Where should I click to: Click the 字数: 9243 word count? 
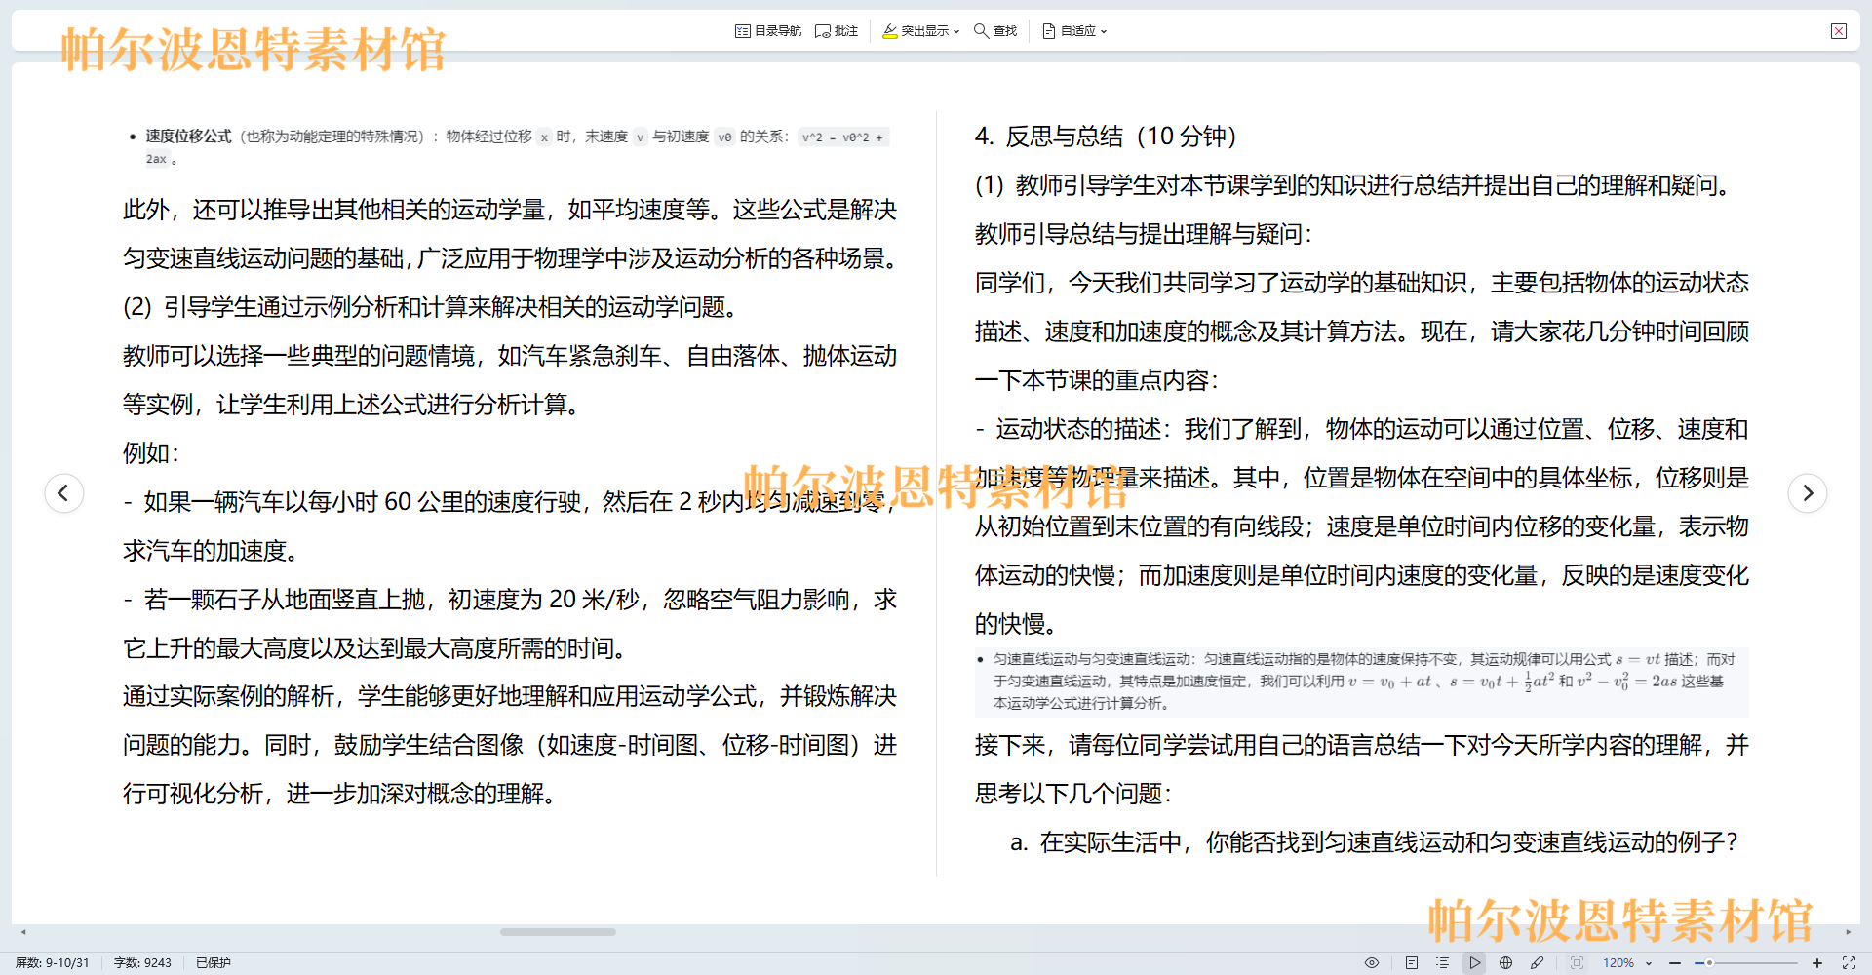click(x=142, y=963)
